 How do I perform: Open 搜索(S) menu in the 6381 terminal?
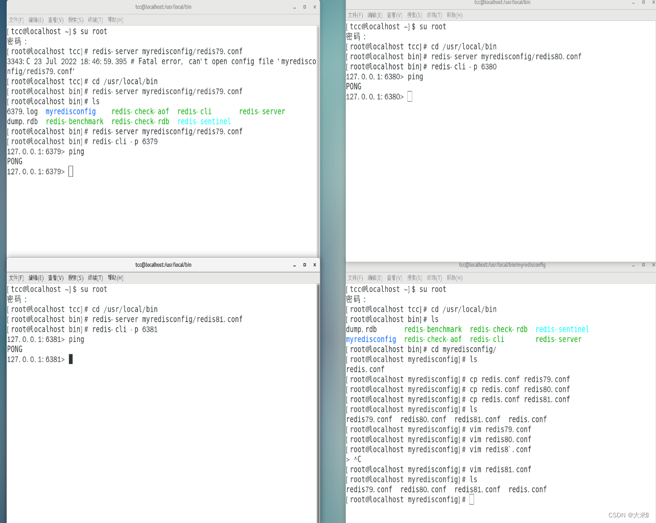point(76,278)
